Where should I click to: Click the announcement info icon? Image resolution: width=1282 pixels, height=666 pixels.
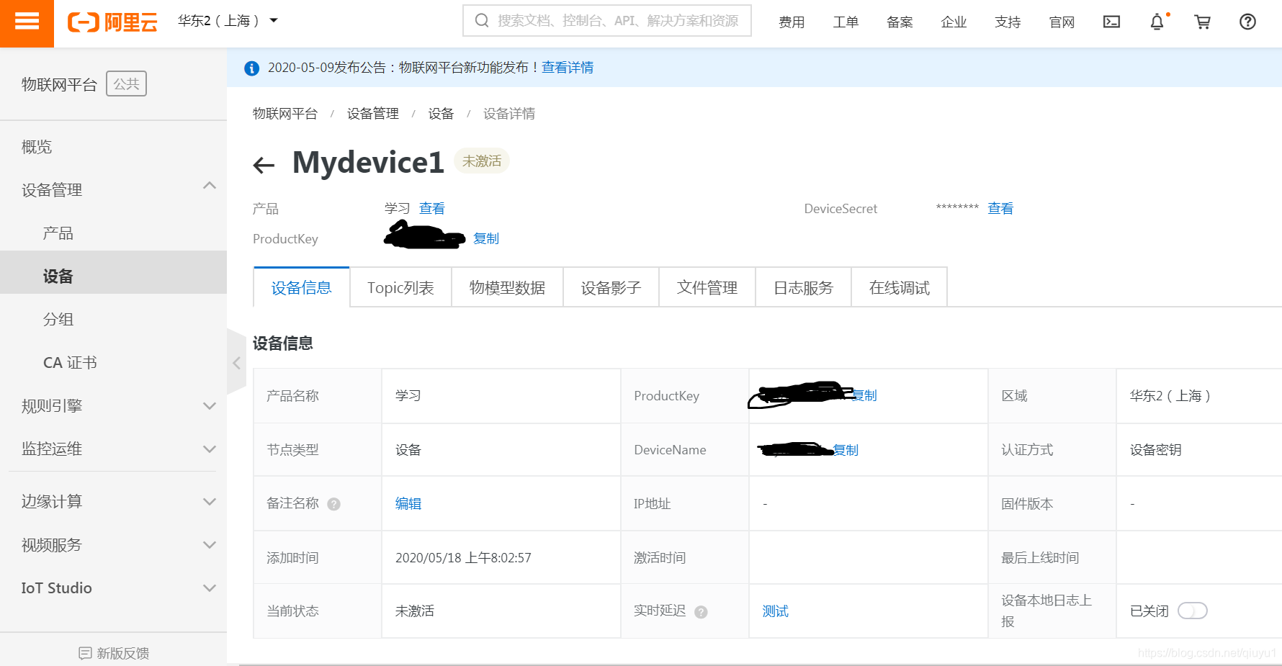coord(251,68)
